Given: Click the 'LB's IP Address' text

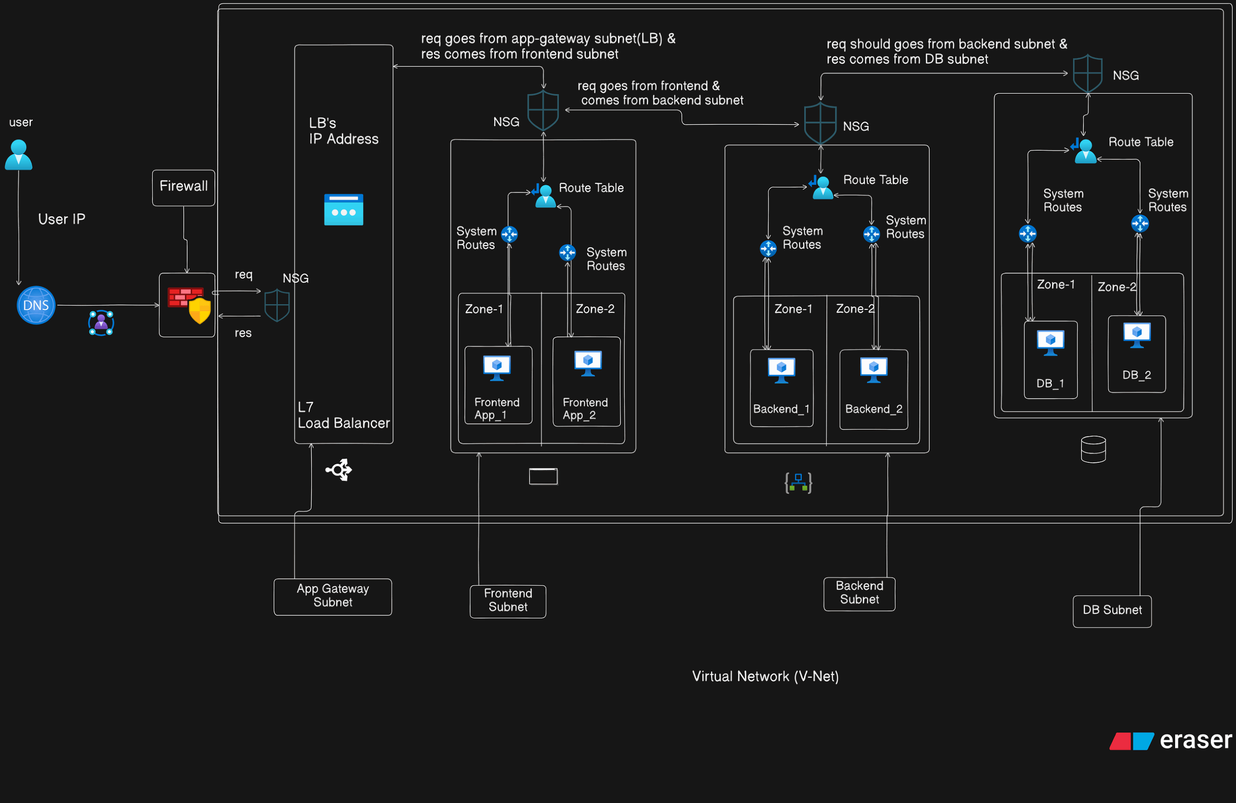Looking at the screenshot, I should [x=343, y=131].
